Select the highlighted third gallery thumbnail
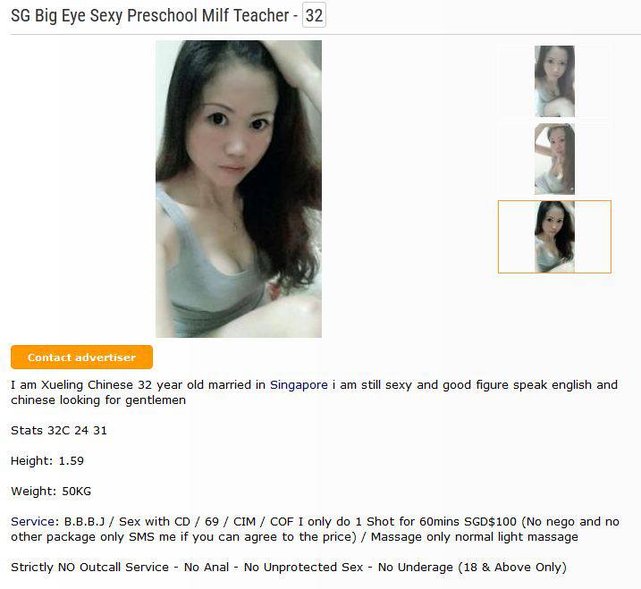Screen dimensions: 641x589 [554, 237]
